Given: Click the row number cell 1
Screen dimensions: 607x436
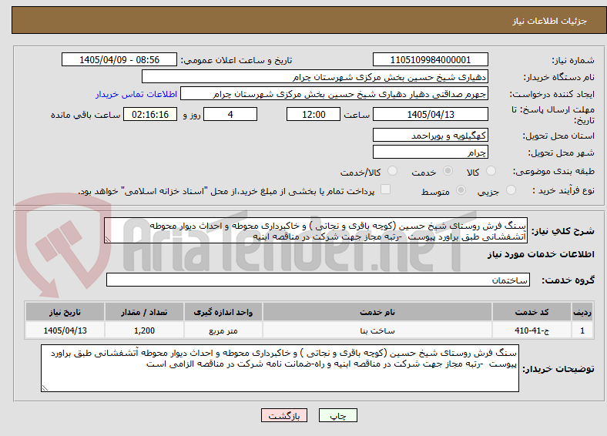Looking at the screenshot, I should click(582, 330).
